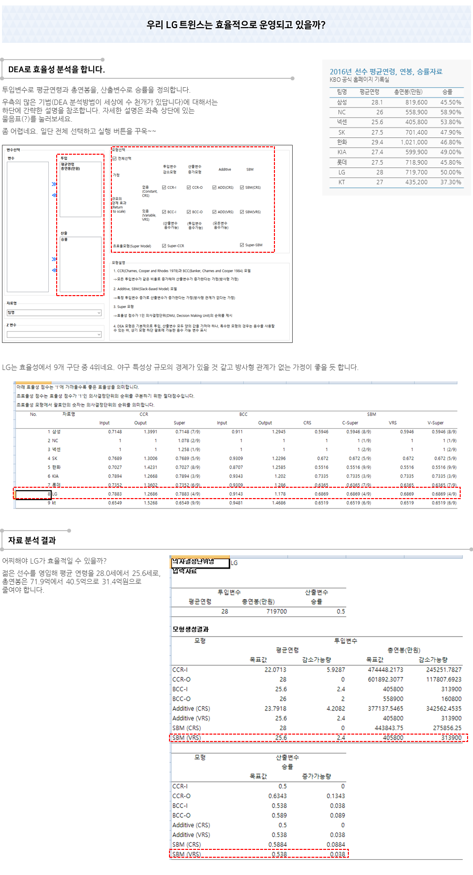Toggle the ADD(VRS) checkbox
Image resolution: width=473 pixels, height=875 pixels.
[214, 212]
